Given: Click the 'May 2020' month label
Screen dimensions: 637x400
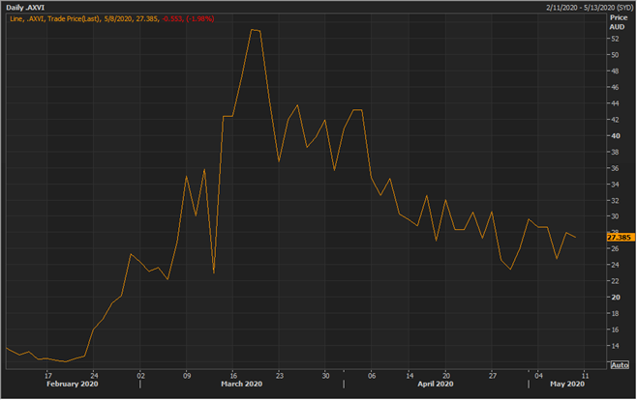Looking at the screenshot, I should (x=567, y=384).
